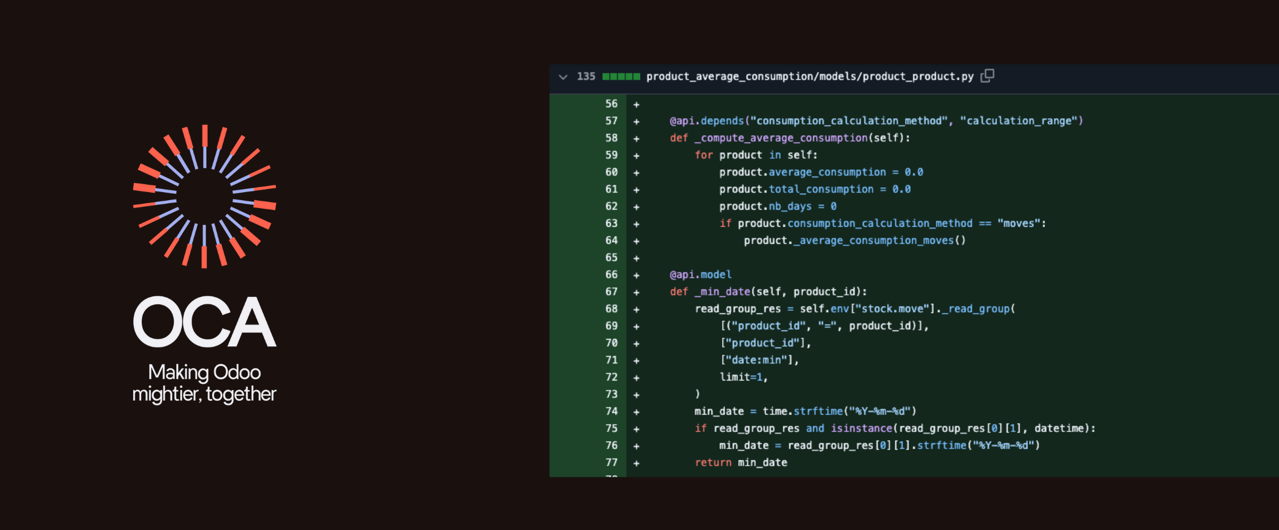1279x530 pixels.
Task: Select line number 68
Action: pos(611,309)
